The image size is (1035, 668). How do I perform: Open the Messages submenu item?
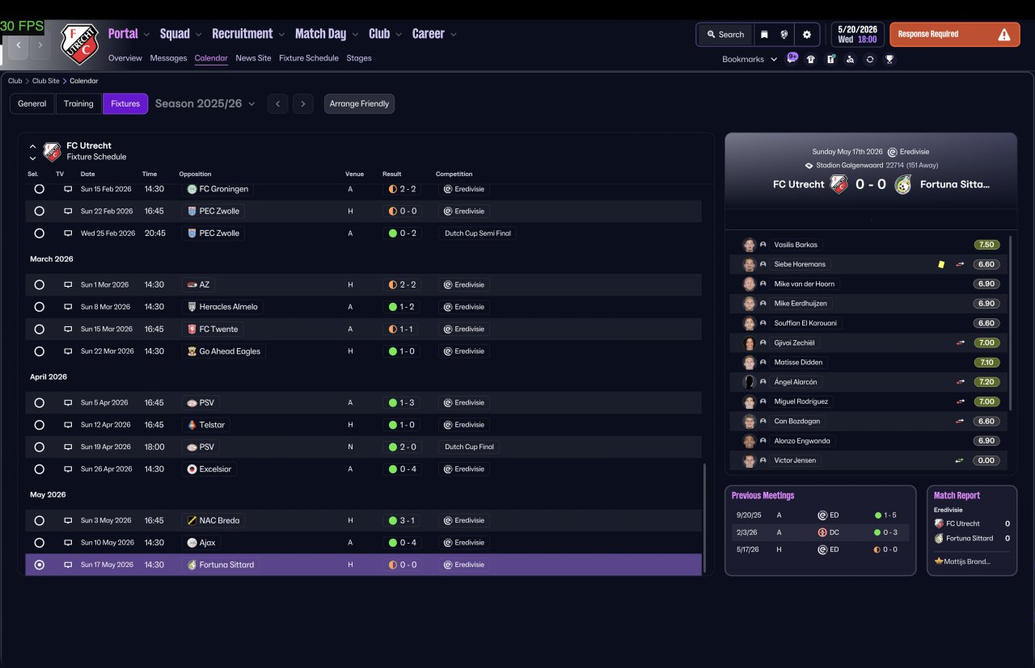coord(168,58)
